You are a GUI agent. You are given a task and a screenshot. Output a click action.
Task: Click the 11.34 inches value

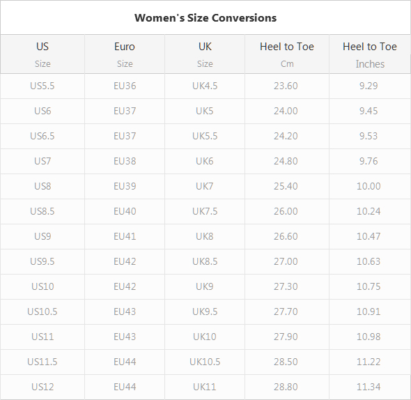(x=369, y=387)
